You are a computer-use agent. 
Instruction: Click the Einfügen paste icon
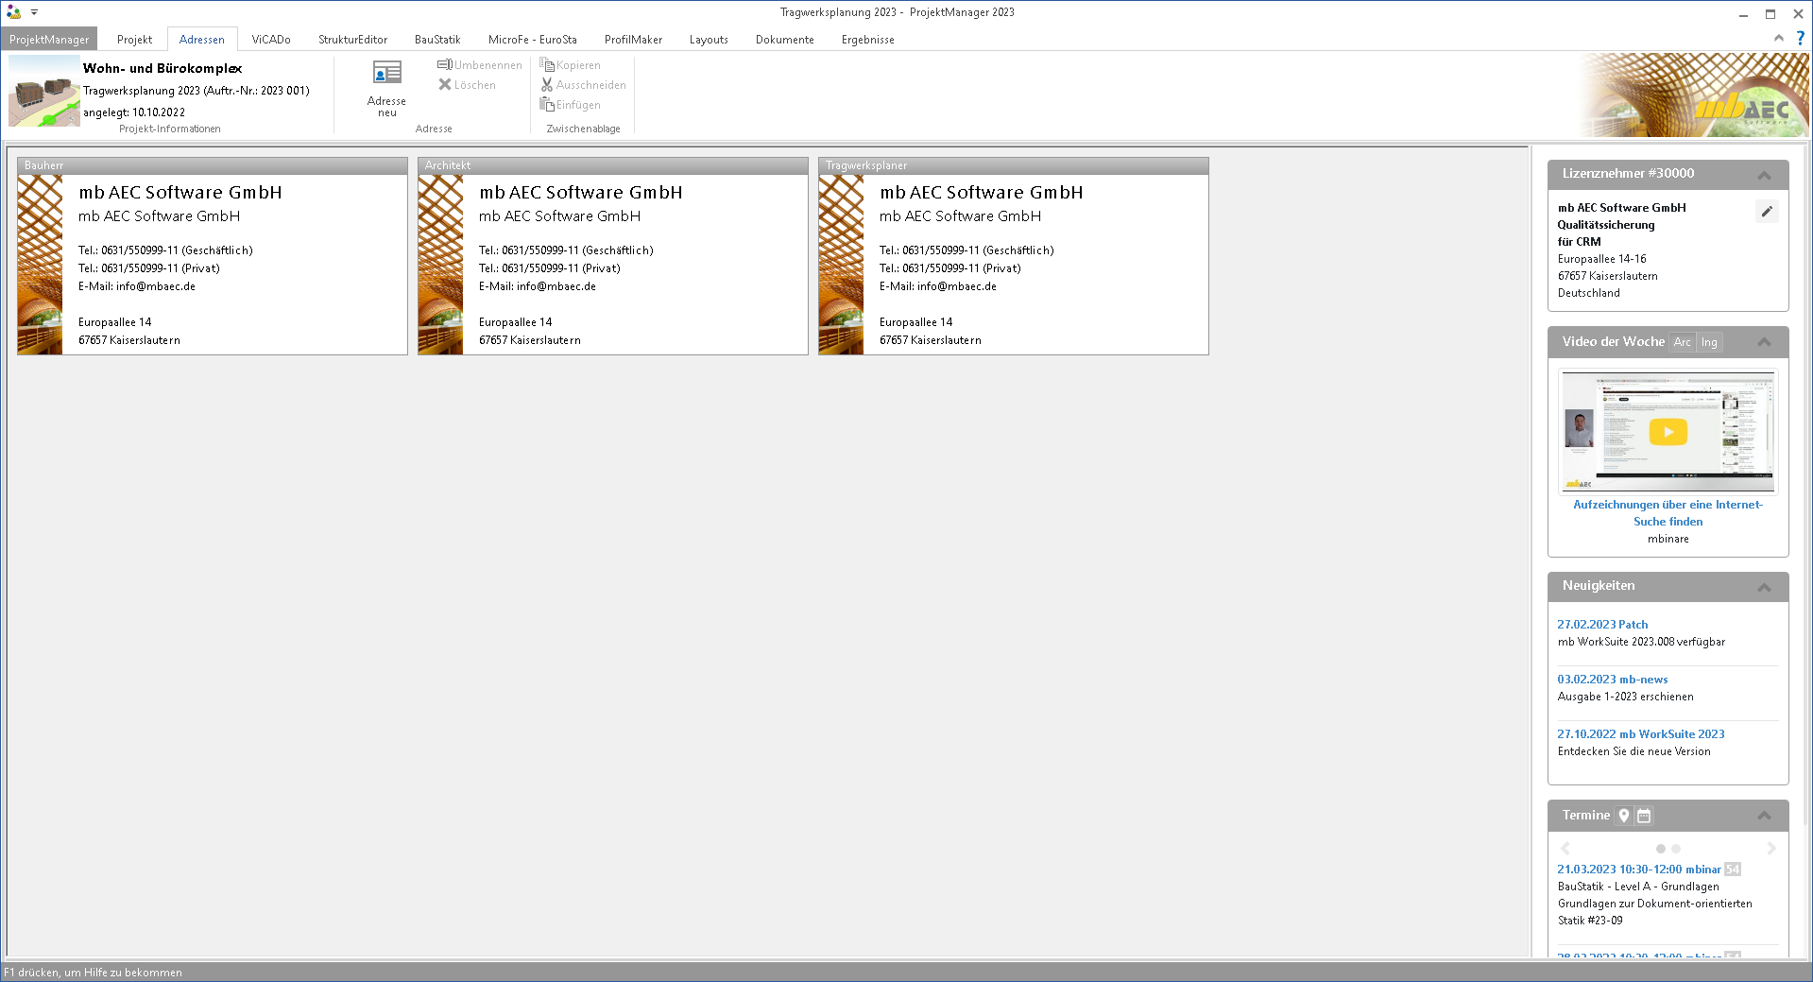[x=546, y=105]
